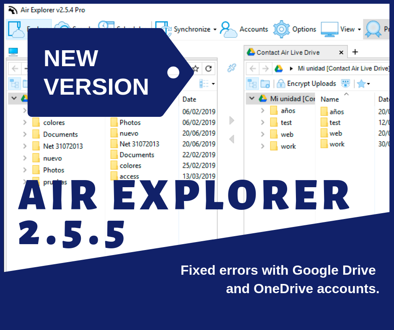This screenshot has width=394, height=330.
Task: Select web in the right file list
Action: (331, 133)
